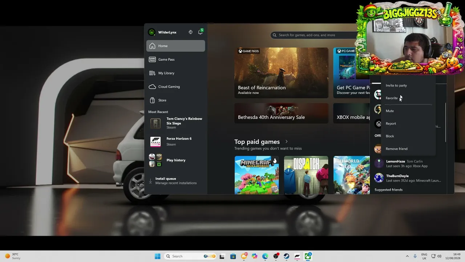Click the chat app taskbar icon with 9+ badge
The image size is (465, 262).
244,256
